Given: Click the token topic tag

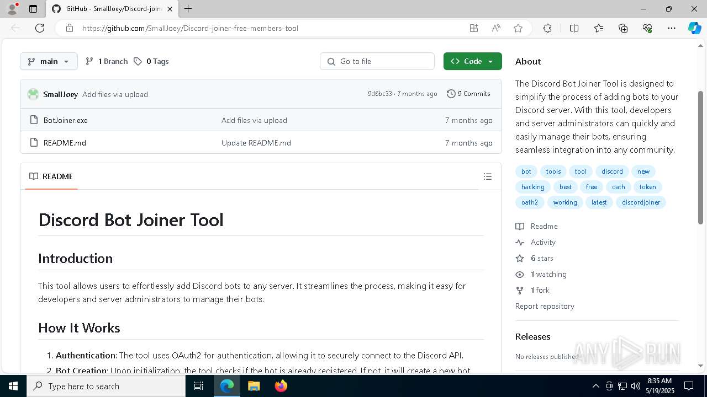Looking at the screenshot, I should click(x=647, y=187).
